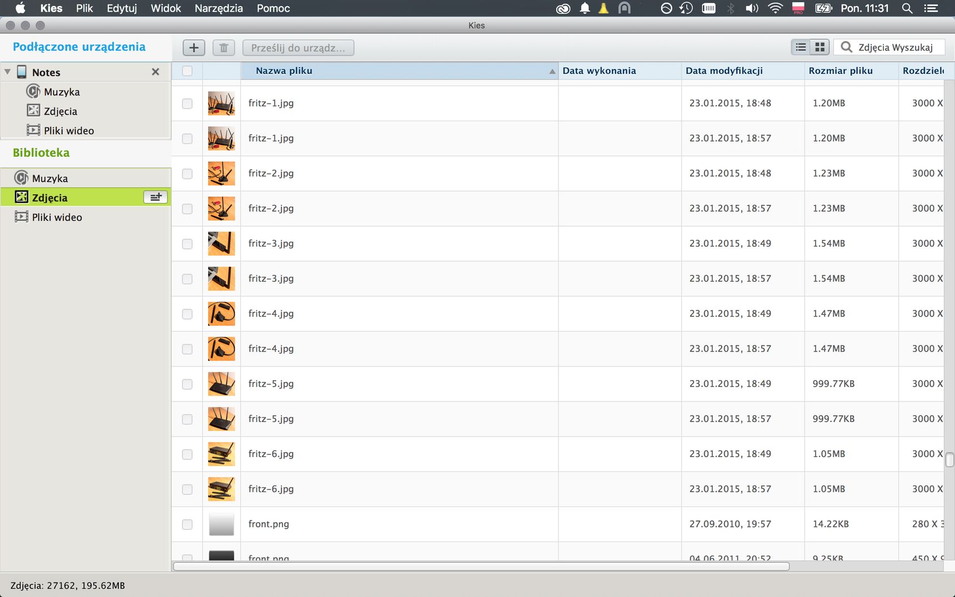Select Zdjęcia in Biblioteka
955x597 pixels.
86,197
